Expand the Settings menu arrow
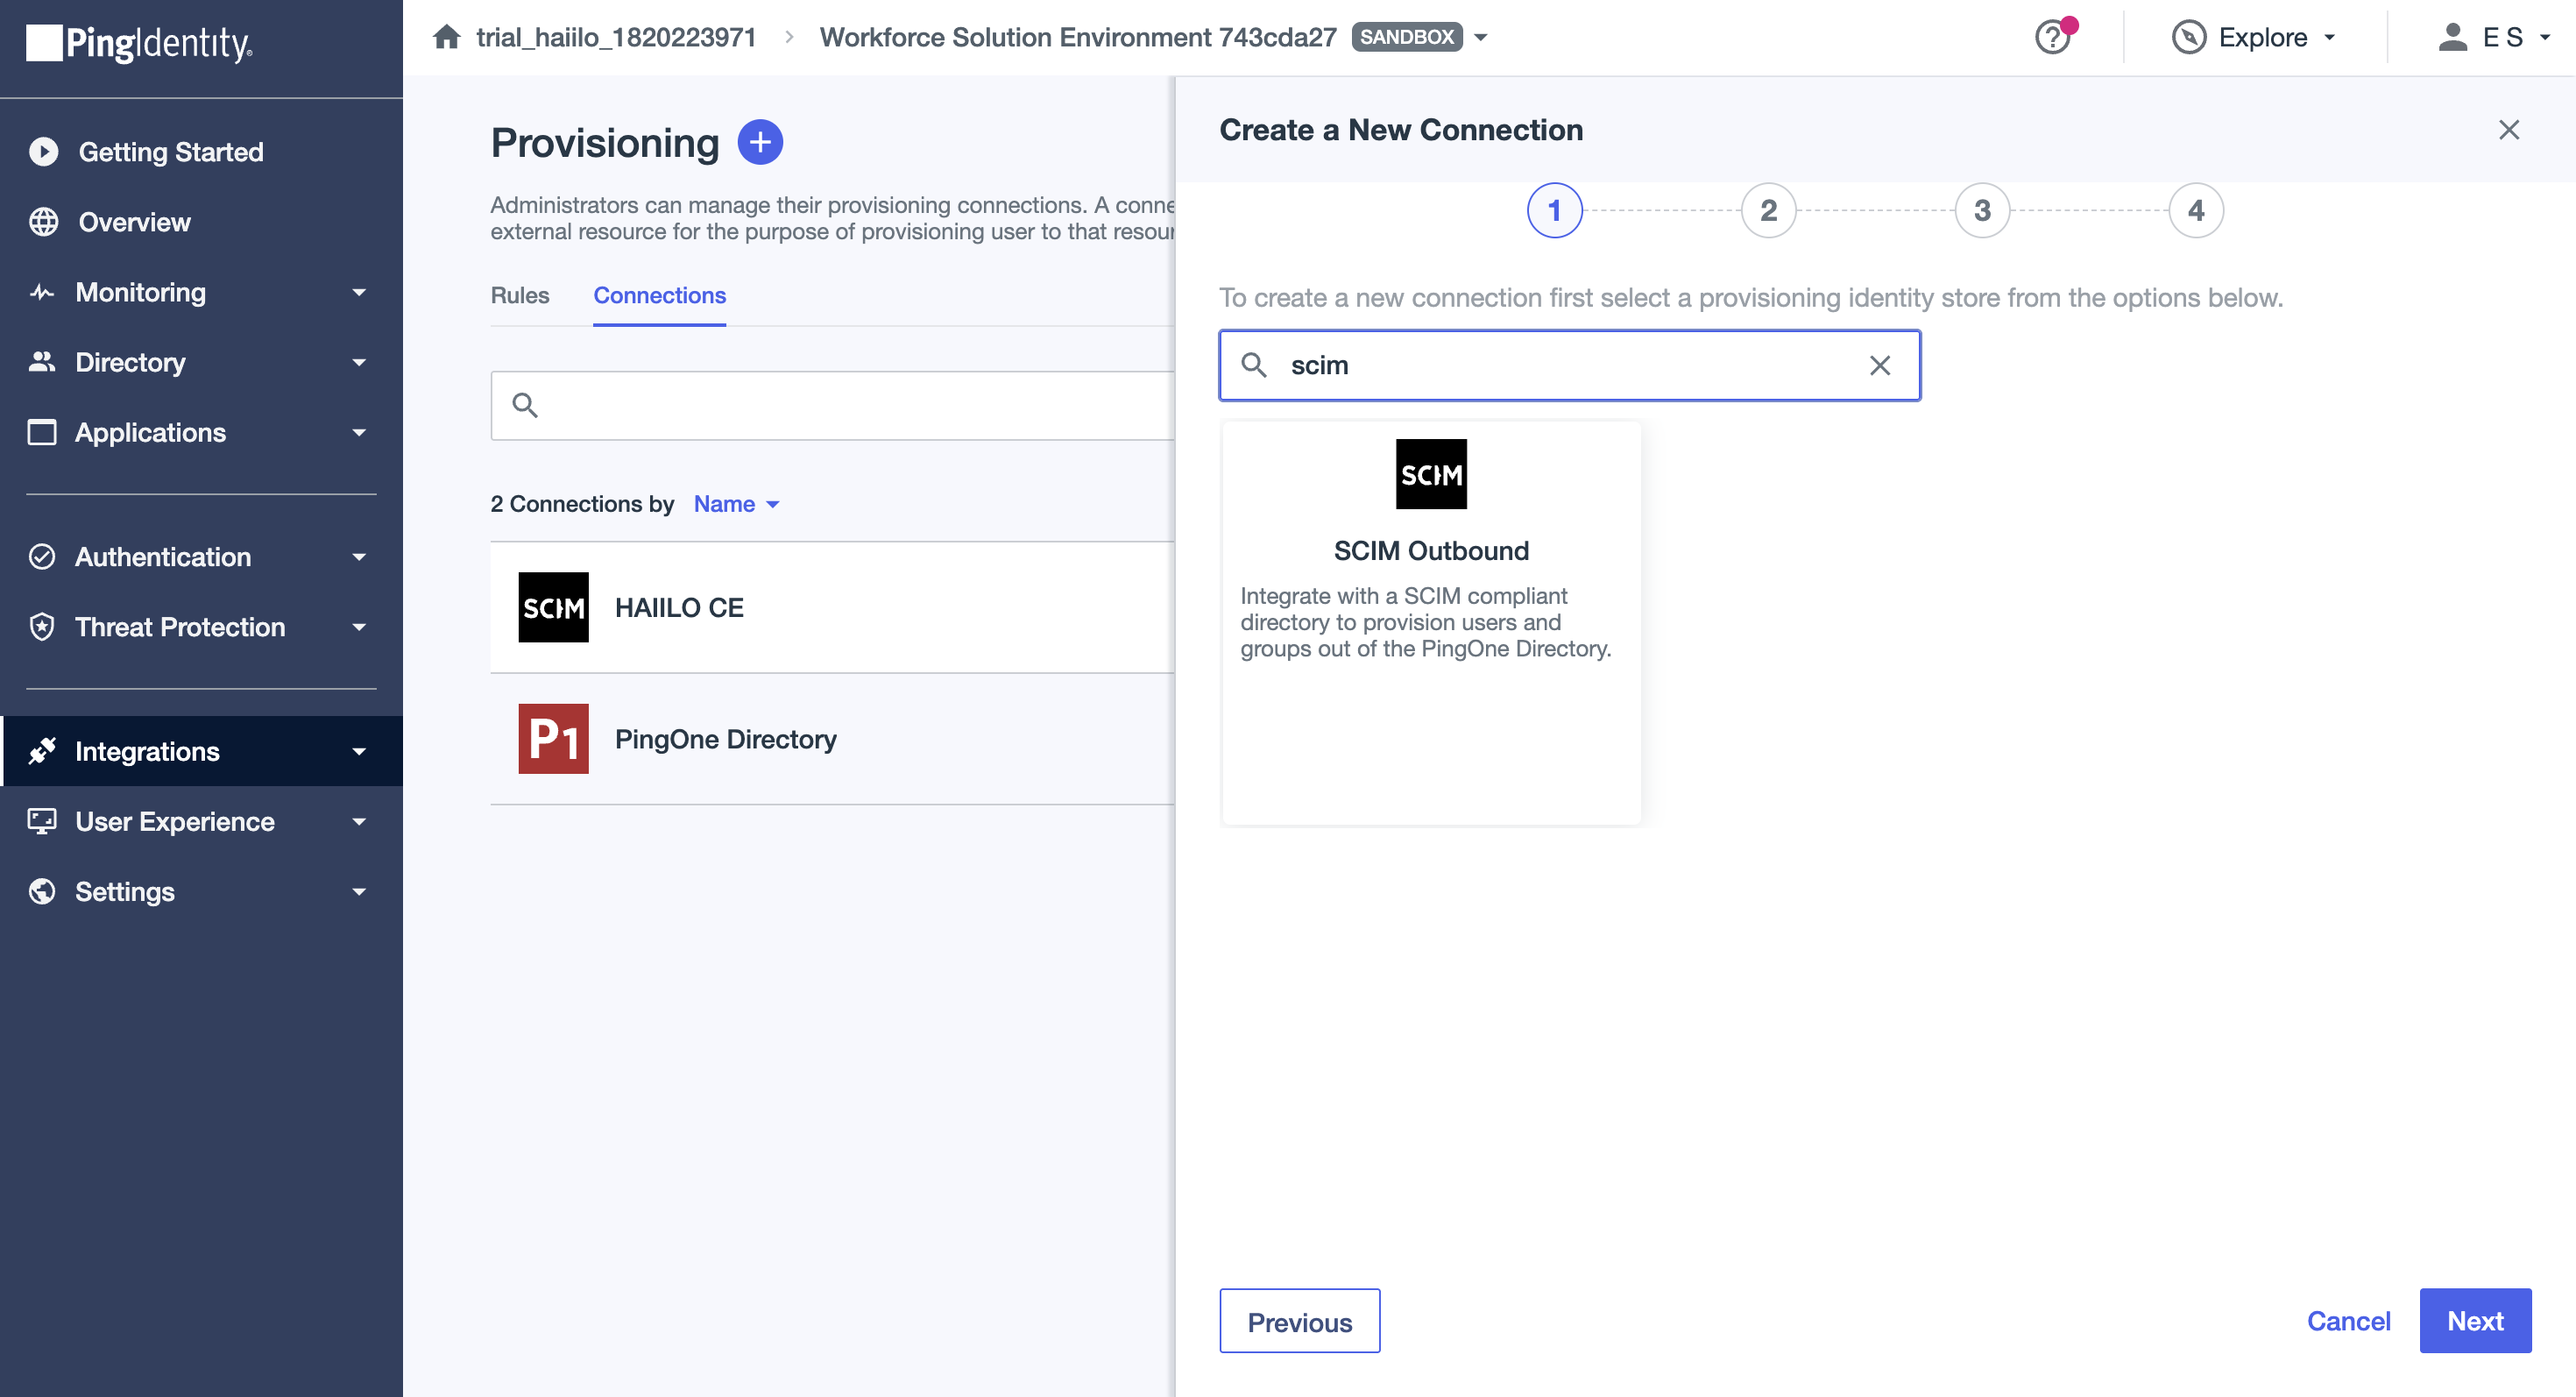Screen dimensions: 2576x1397 pos(359,891)
